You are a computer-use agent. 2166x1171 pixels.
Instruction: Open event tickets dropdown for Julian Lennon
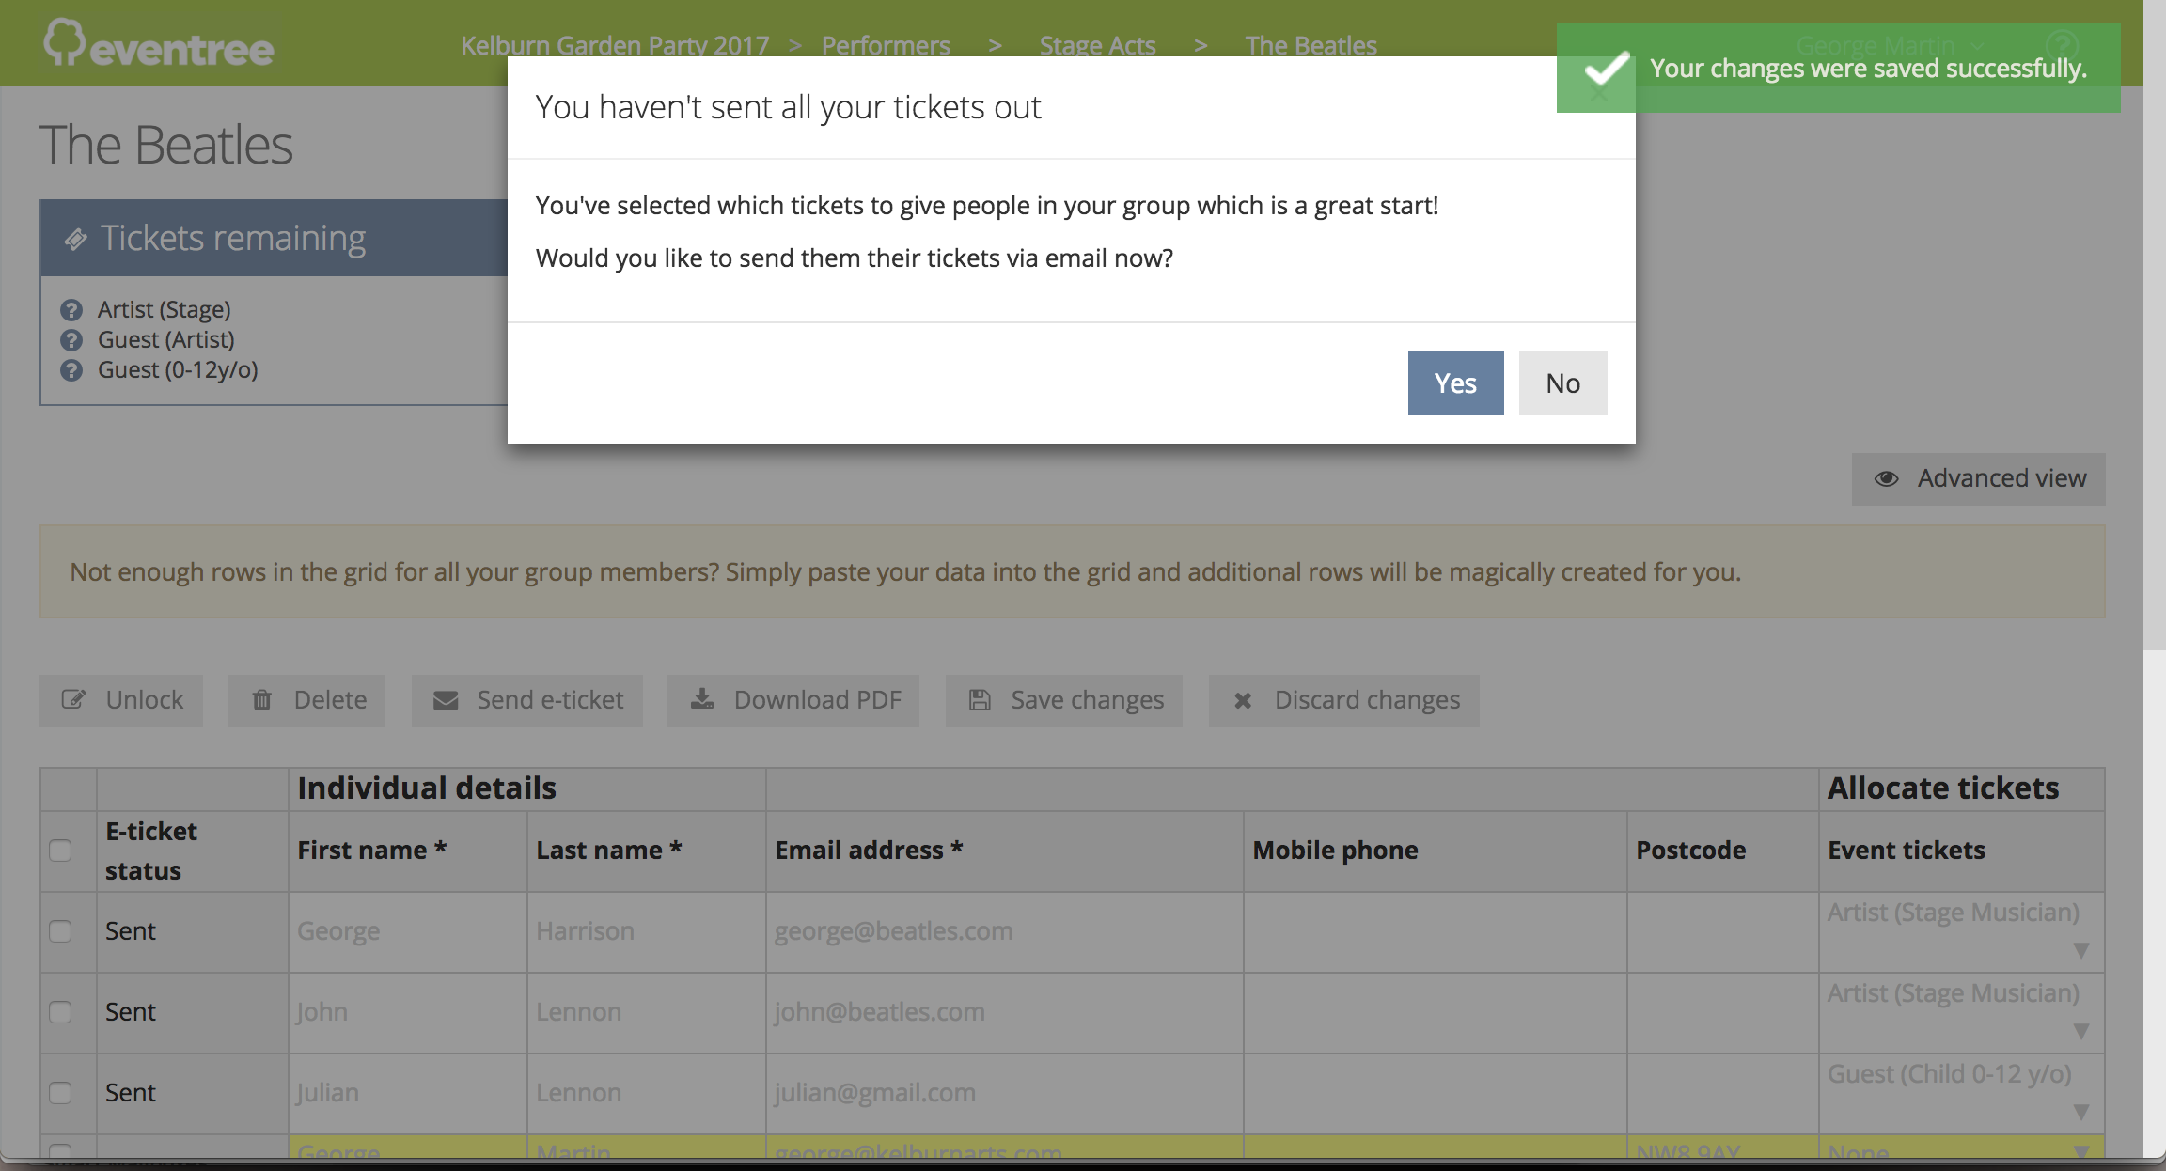click(x=2081, y=1113)
